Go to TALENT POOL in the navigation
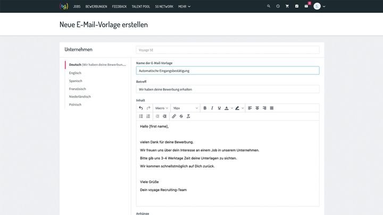The width and height of the screenshot is (383, 215). coord(141,6)
